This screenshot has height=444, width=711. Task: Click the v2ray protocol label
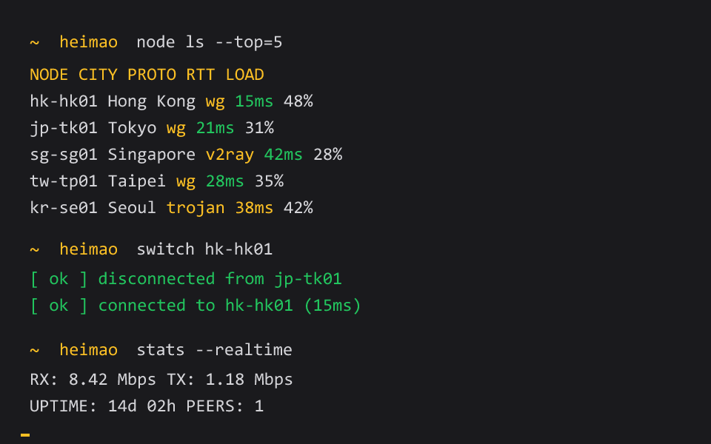pyautogui.click(x=230, y=155)
